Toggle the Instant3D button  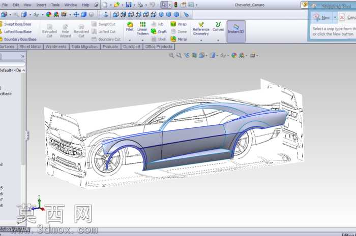236,31
